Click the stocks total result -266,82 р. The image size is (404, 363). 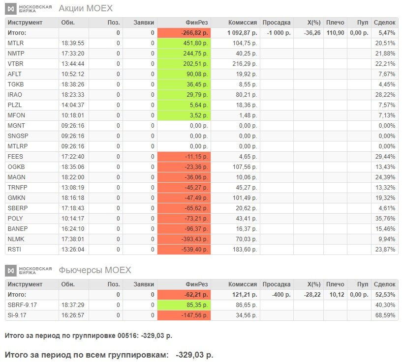184,33
